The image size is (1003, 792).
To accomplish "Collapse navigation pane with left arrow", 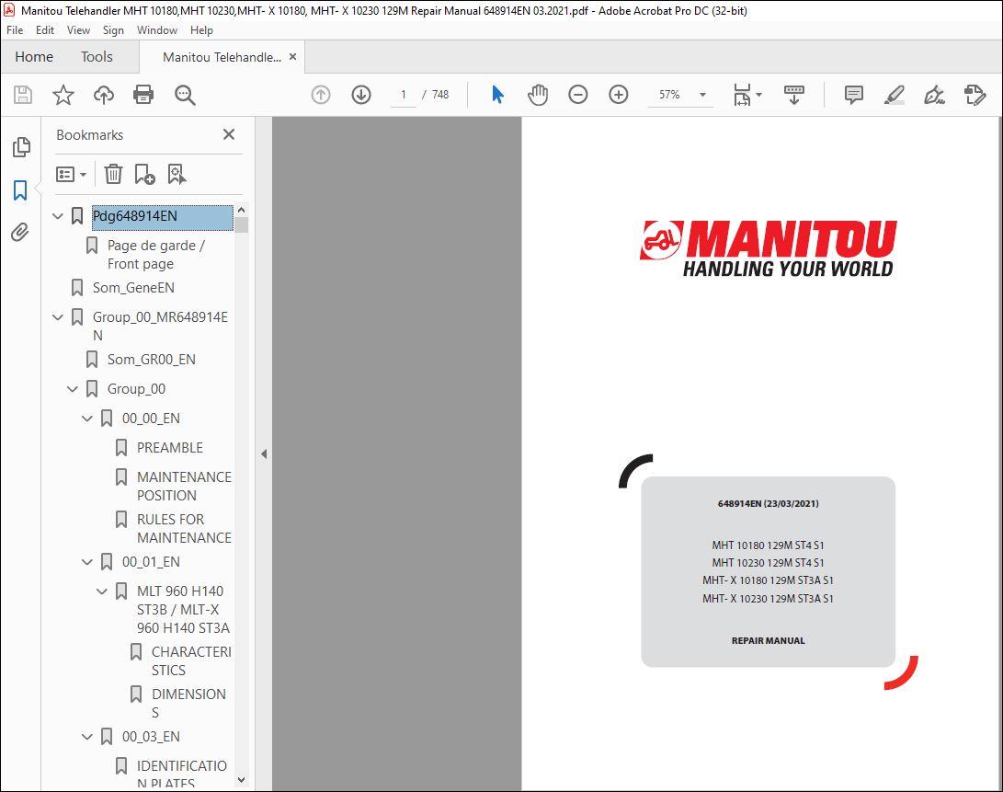I will (x=264, y=453).
